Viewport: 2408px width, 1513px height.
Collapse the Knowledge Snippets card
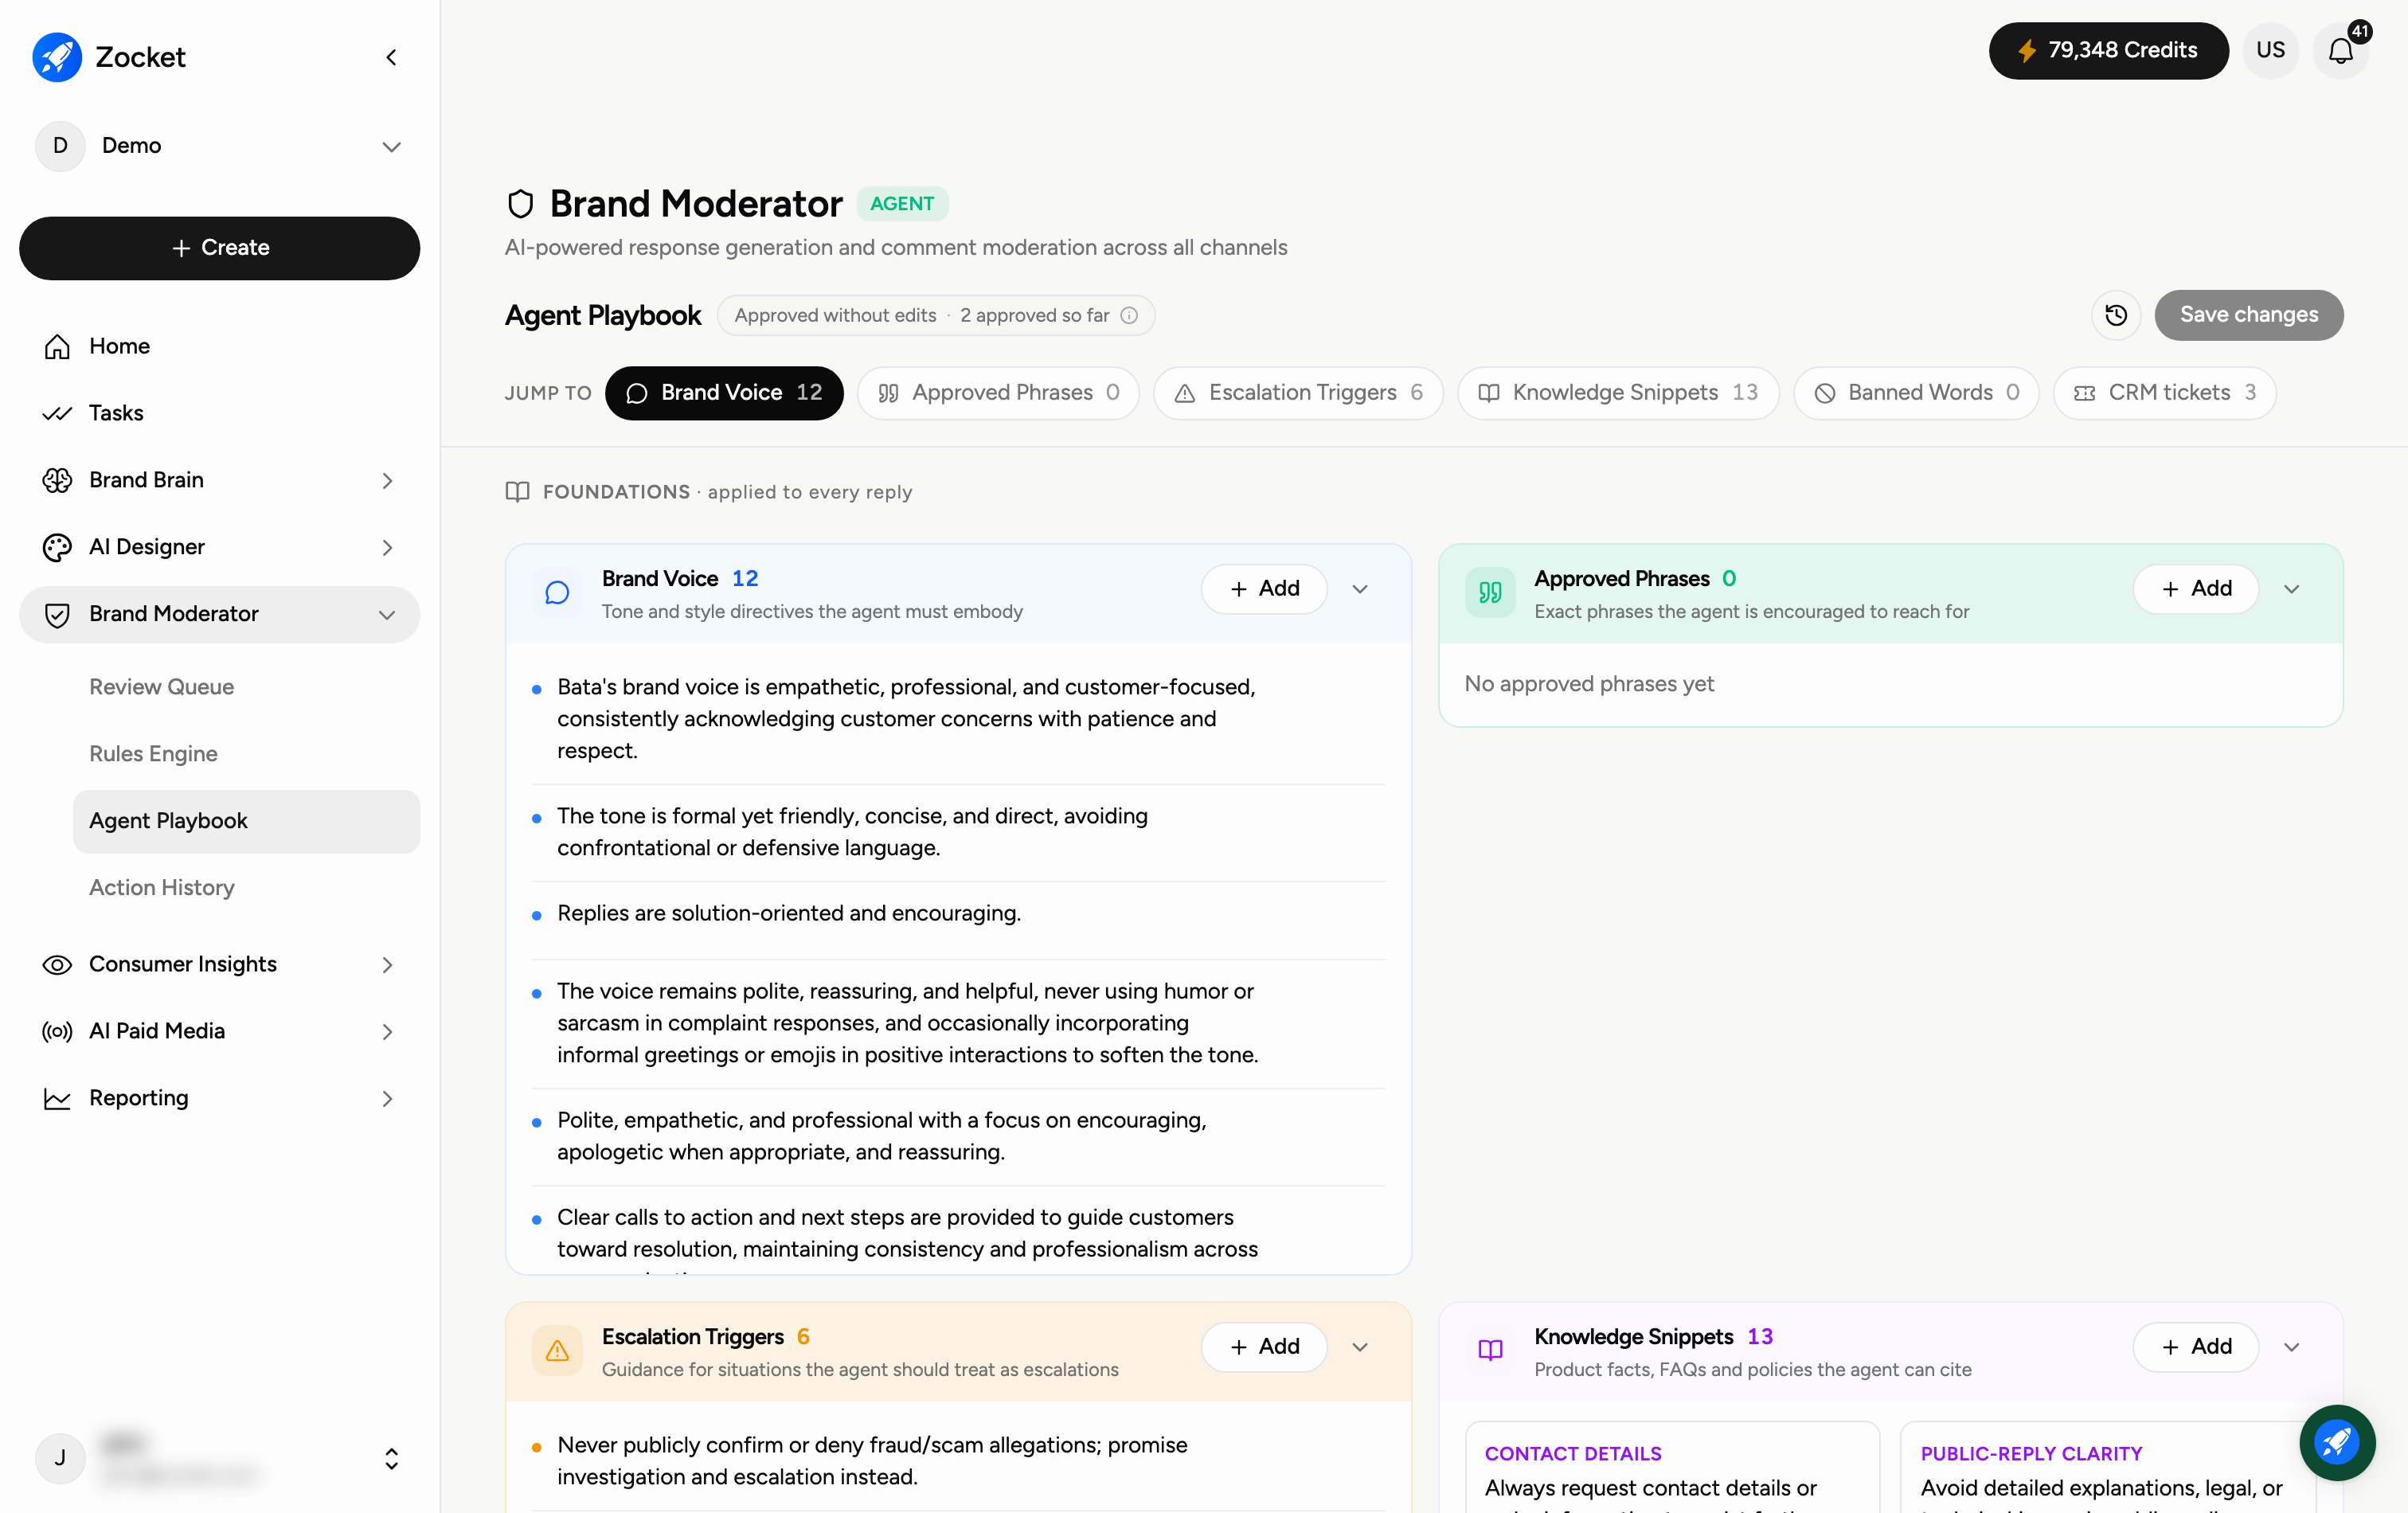tap(2292, 1347)
